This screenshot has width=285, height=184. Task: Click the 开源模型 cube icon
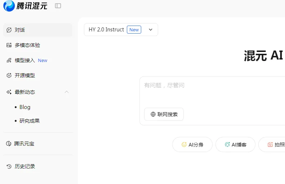click(x=9, y=75)
